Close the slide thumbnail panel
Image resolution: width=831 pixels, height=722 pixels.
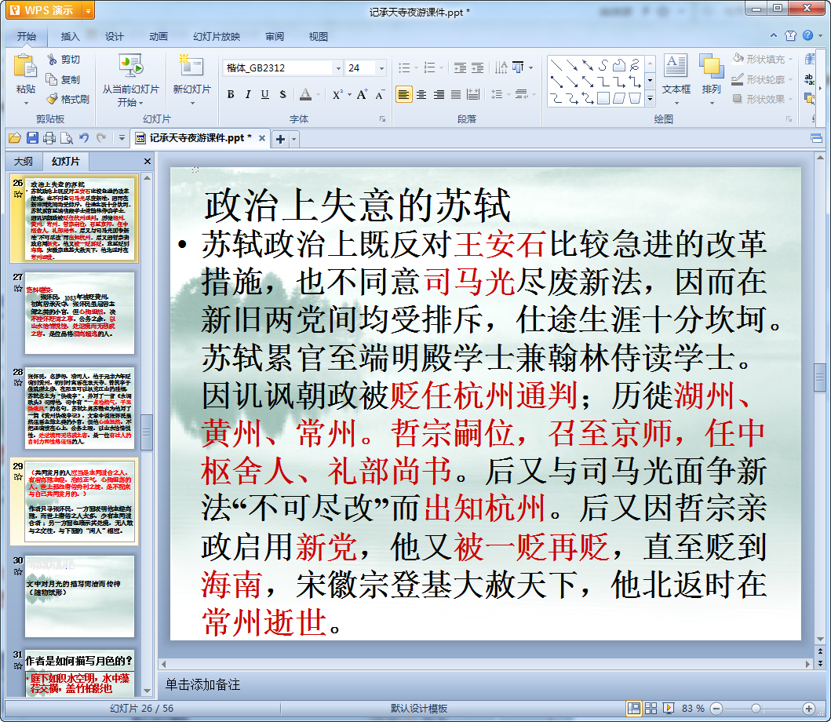[x=148, y=161]
